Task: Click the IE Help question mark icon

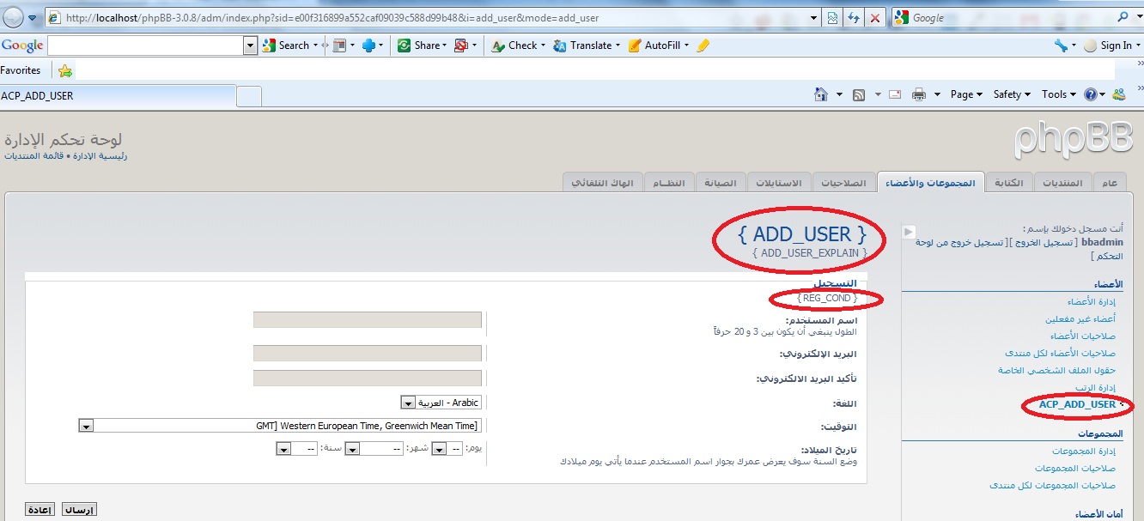Action: [1091, 94]
